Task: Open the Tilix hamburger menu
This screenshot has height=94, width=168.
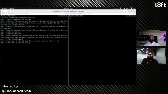Action: [x=125, y=11]
